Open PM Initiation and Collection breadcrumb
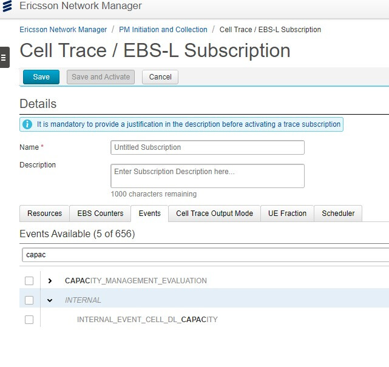Viewport: 389px width, 367px height. (163, 30)
